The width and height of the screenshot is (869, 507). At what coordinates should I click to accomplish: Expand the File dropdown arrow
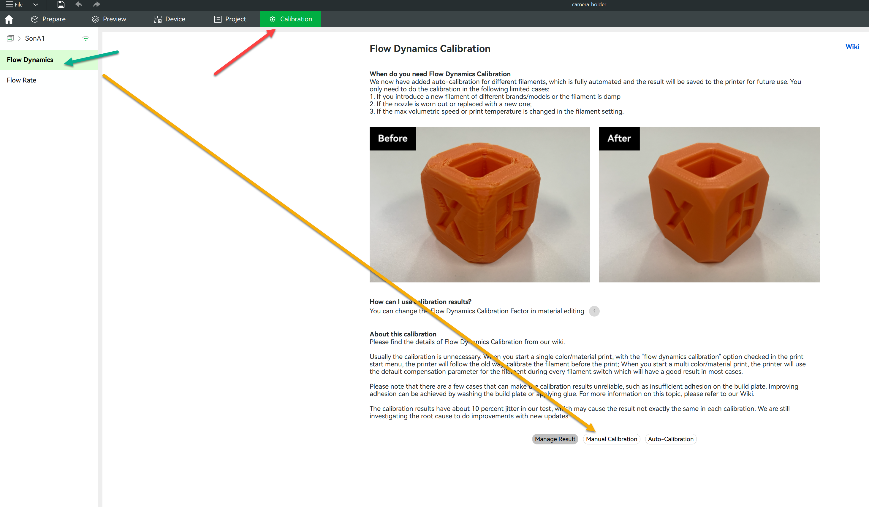coord(36,4)
